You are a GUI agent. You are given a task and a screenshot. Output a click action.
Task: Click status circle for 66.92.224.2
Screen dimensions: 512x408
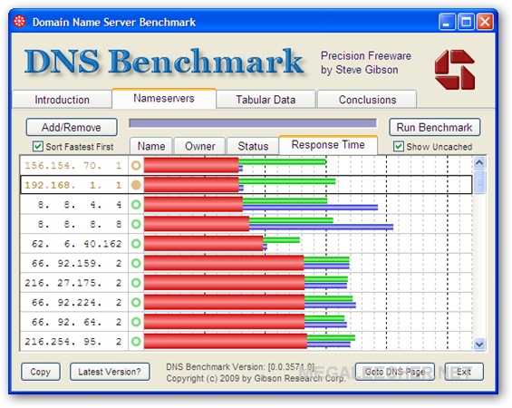point(136,303)
